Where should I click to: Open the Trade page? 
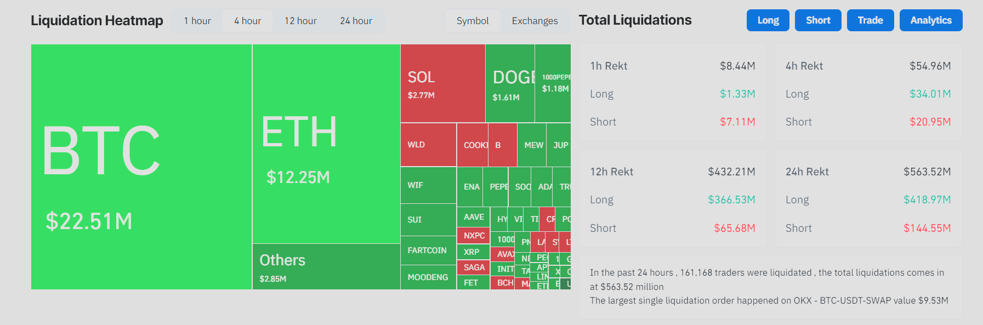click(870, 20)
